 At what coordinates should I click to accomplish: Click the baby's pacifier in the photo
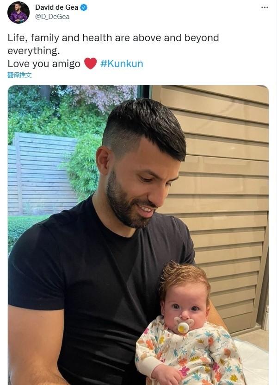pos(184,325)
